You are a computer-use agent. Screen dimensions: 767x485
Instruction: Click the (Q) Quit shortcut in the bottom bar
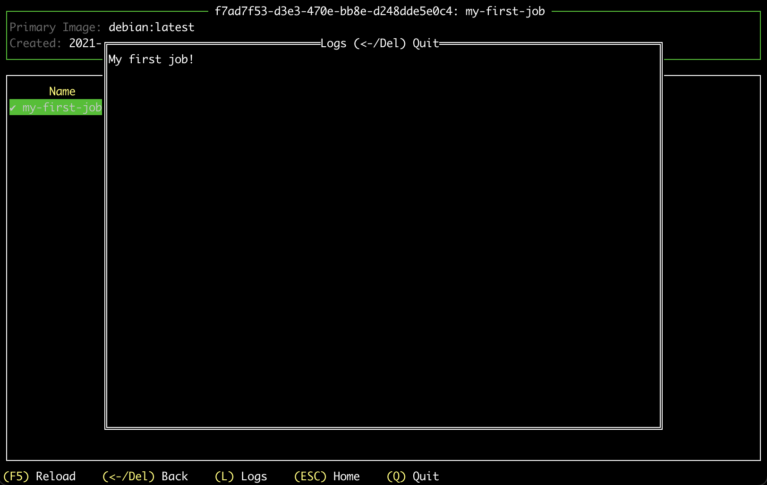point(413,477)
